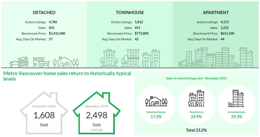
Task: Select the green November 2019 house graphic
Action: tap(96, 113)
